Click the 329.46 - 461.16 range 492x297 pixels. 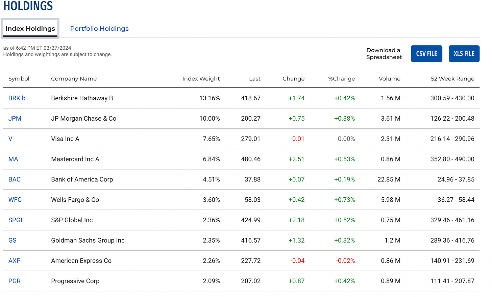click(x=452, y=220)
